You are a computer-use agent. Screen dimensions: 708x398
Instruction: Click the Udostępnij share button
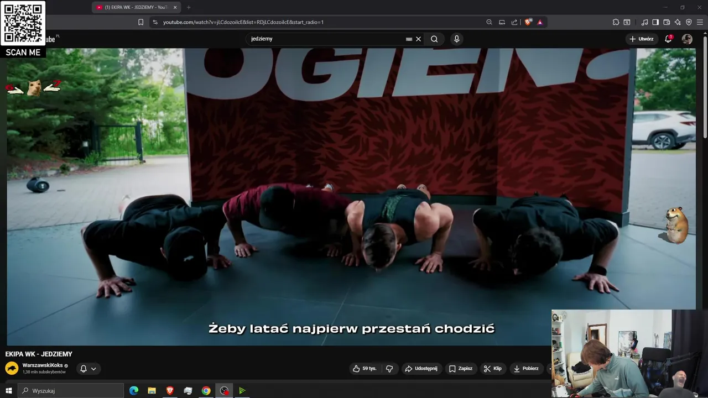pyautogui.click(x=421, y=369)
